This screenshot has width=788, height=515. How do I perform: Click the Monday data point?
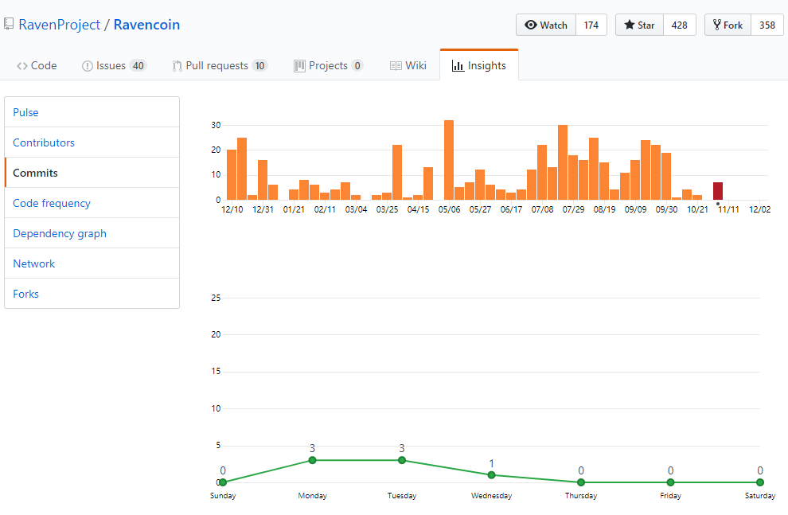[312, 460]
